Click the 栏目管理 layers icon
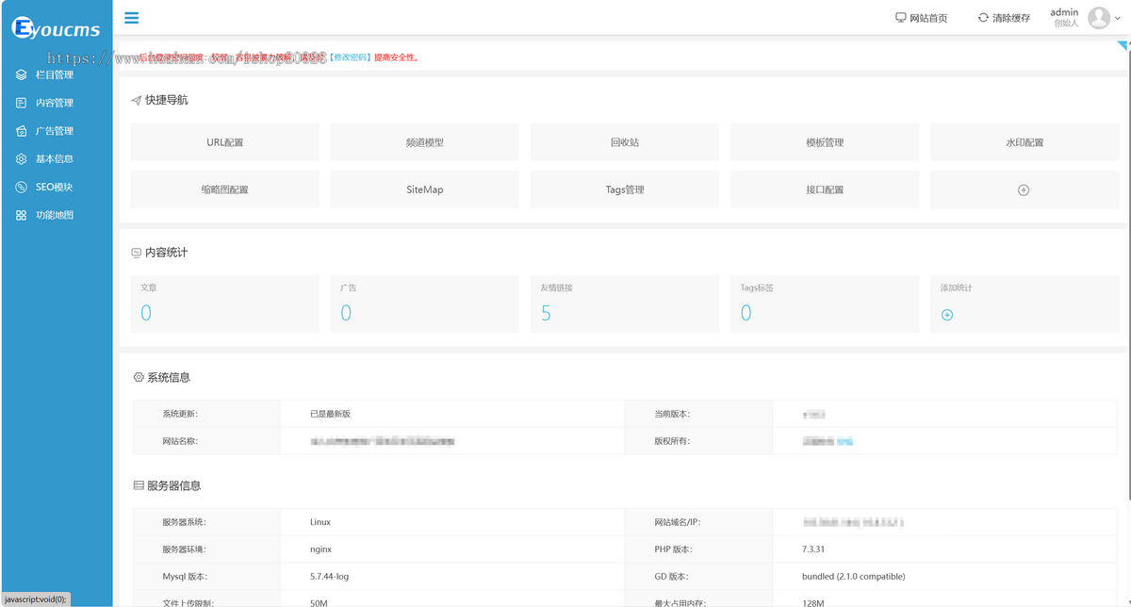 (x=22, y=74)
